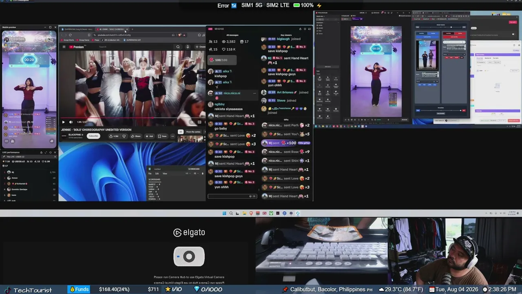Save the video to a playlist
Viewport: 522px width, 294px height.
[x=162, y=136]
